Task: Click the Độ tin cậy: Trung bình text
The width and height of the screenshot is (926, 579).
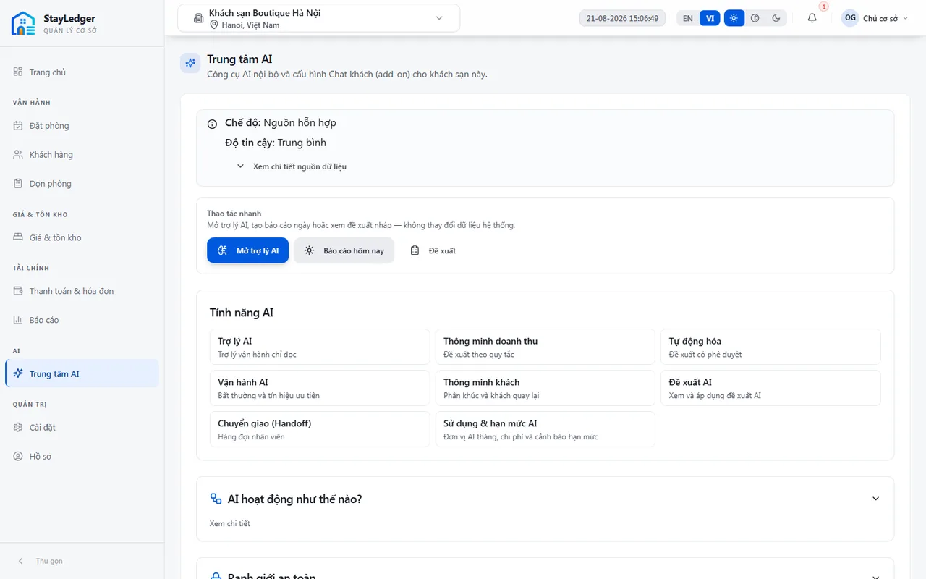Action: (x=276, y=143)
